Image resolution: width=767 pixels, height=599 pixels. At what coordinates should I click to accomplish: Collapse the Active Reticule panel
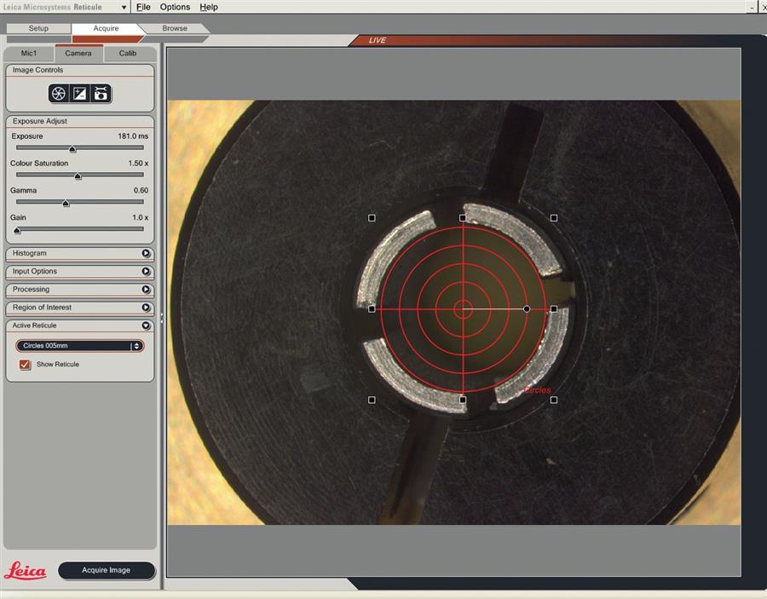pyautogui.click(x=146, y=325)
